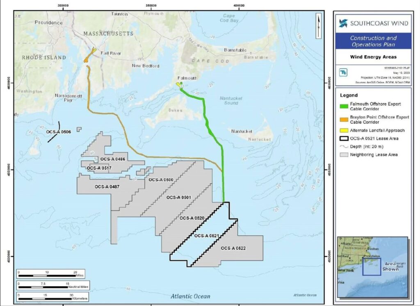Click the 'OCS-A 0517' lease area label
The height and width of the screenshot is (306, 420).
(99, 168)
